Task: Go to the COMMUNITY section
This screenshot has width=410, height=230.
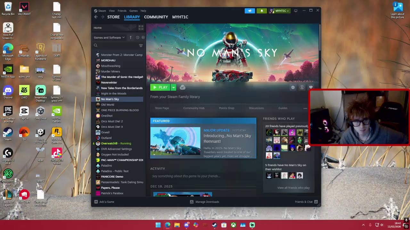Action: tap(156, 17)
